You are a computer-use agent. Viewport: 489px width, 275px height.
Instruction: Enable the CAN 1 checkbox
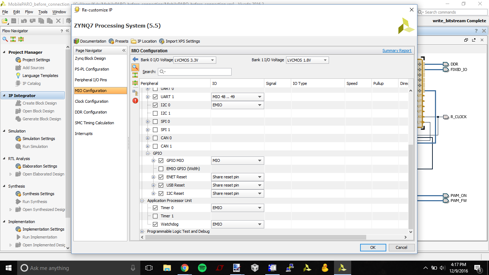click(155, 146)
